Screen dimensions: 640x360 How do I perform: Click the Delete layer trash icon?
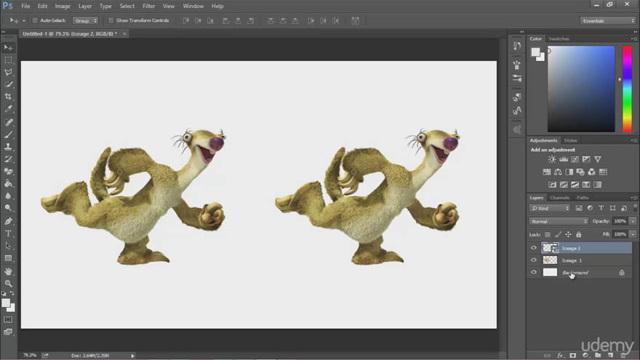click(623, 356)
